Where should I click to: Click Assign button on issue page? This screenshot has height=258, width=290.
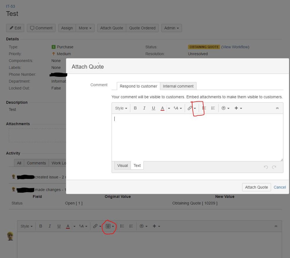tap(67, 28)
